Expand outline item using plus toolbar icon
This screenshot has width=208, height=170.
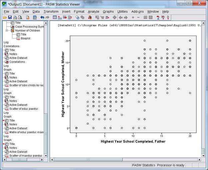tap(133, 17)
